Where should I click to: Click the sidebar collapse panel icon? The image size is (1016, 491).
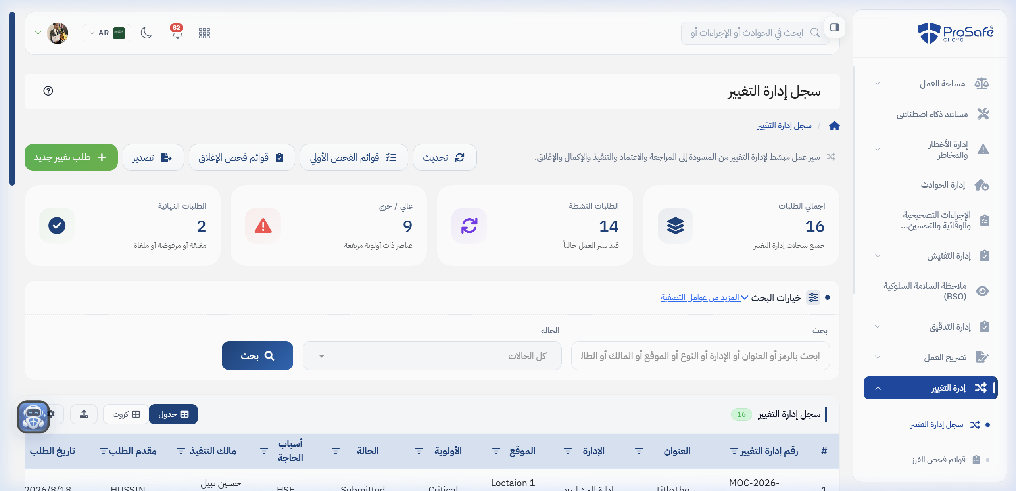[x=834, y=27]
